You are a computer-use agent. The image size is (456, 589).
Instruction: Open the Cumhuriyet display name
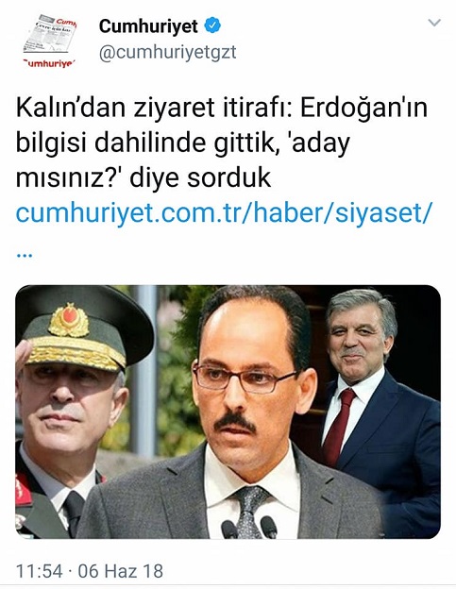(x=148, y=26)
